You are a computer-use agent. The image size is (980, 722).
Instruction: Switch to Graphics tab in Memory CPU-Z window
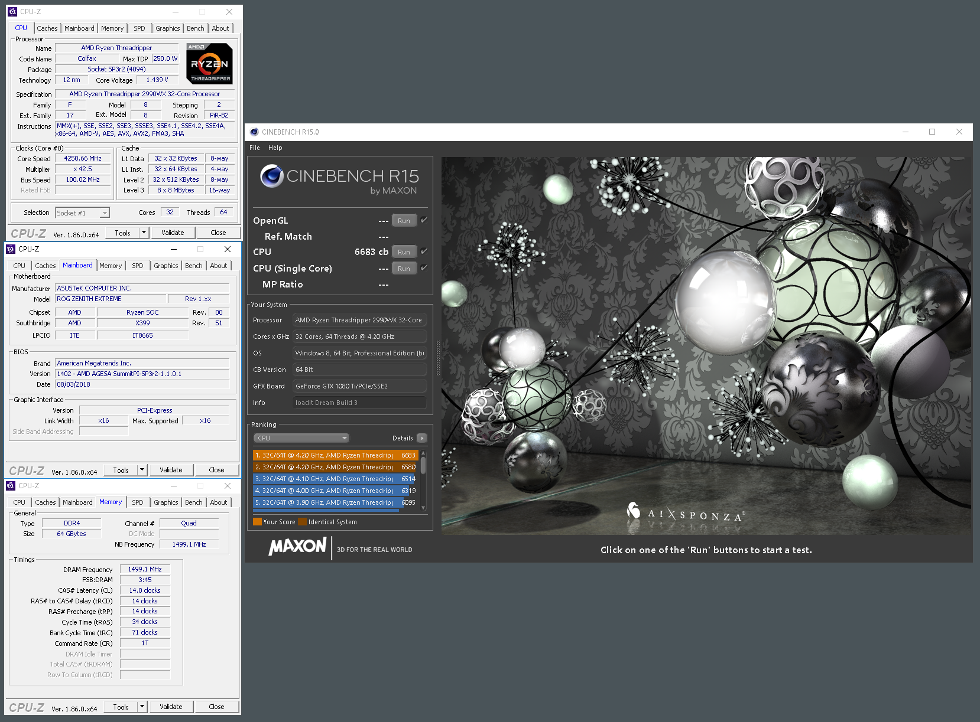point(166,502)
